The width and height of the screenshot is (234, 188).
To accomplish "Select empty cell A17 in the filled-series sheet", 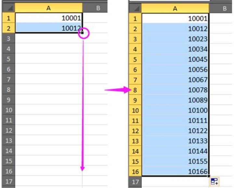I will point(175,182).
